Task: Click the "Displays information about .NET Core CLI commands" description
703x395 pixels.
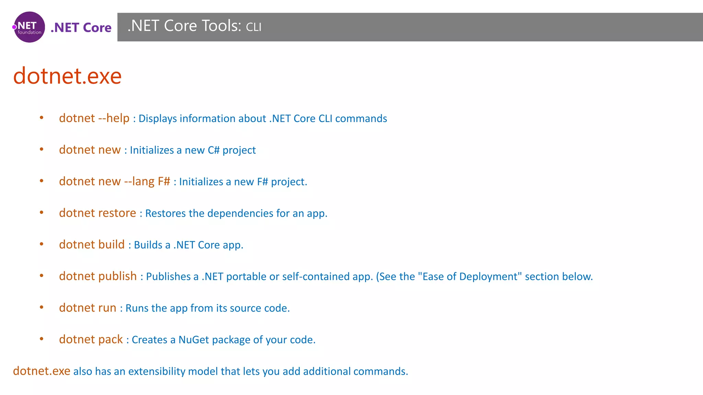Action: [263, 119]
